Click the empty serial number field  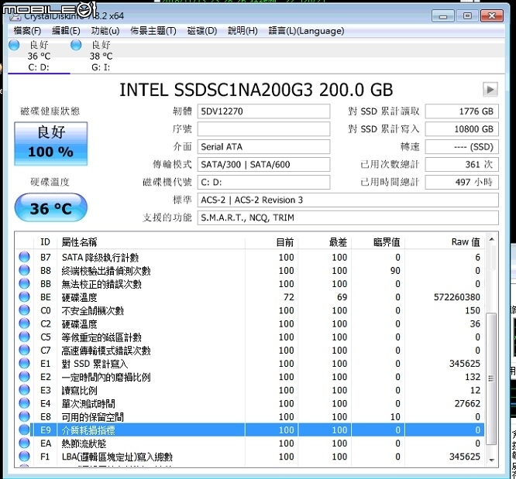coord(263,129)
